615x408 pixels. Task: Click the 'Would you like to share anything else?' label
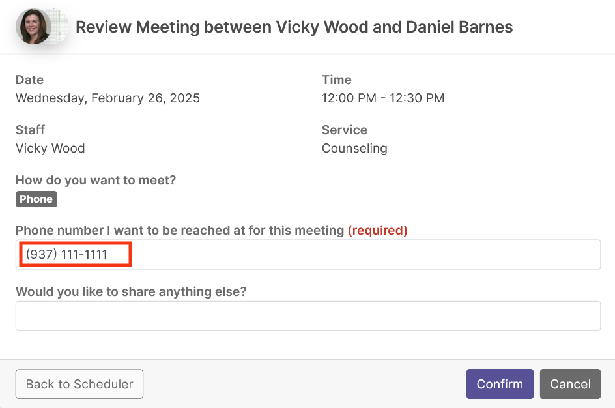(131, 291)
